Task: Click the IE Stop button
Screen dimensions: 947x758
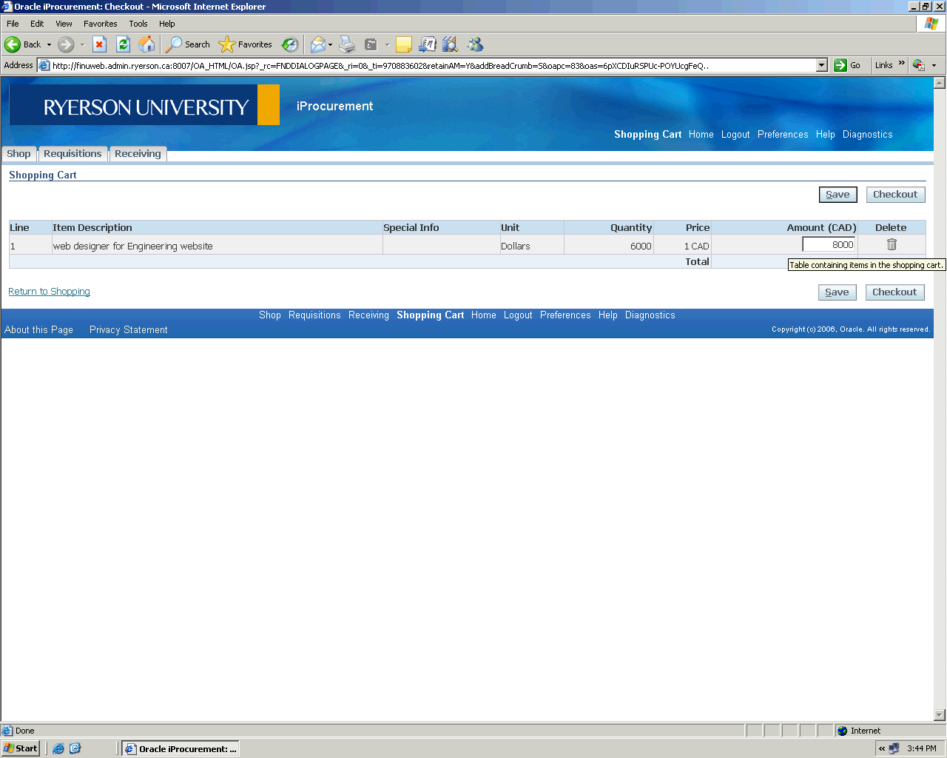Action: (100, 44)
